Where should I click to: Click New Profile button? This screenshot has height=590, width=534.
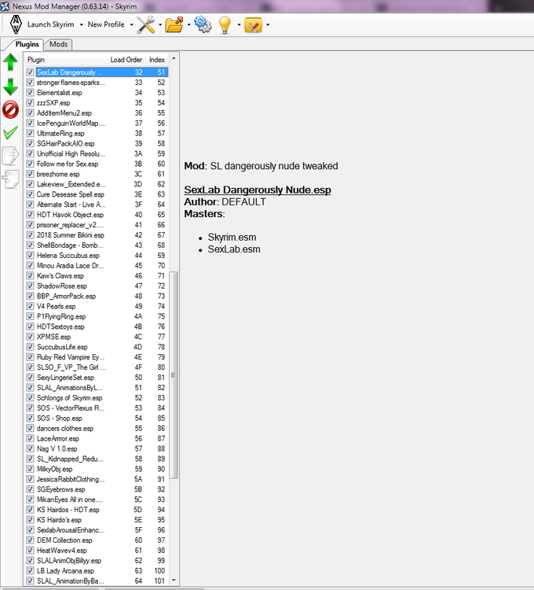click(x=106, y=24)
